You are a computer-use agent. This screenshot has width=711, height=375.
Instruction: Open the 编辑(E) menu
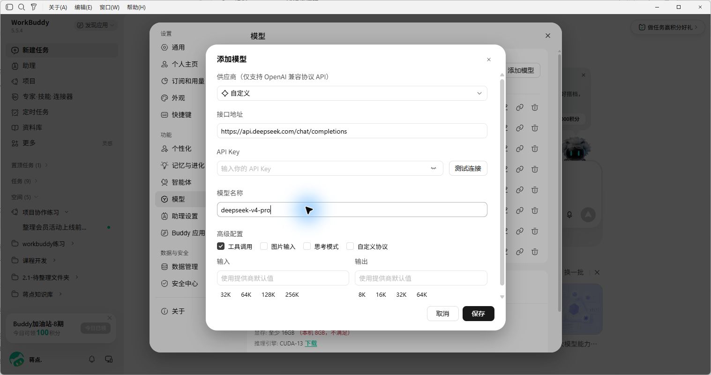tap(83, 7)
